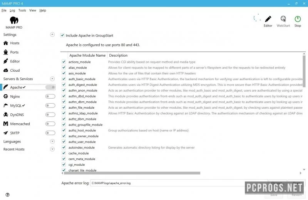
Task: Open help via question mark icon
Action: click(7, 195)
